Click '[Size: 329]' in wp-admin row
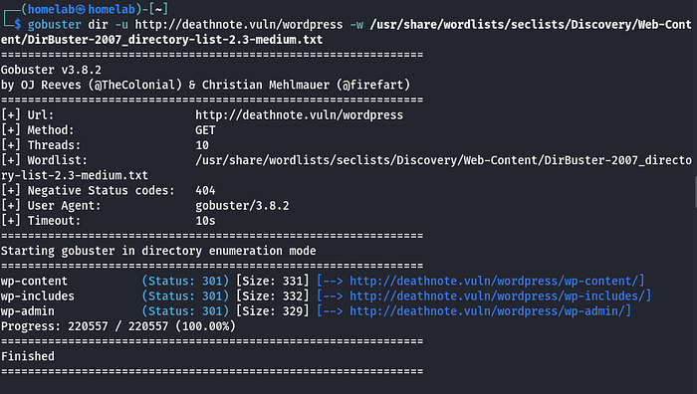This screenshot has height=394, width=697. (273, 311)
